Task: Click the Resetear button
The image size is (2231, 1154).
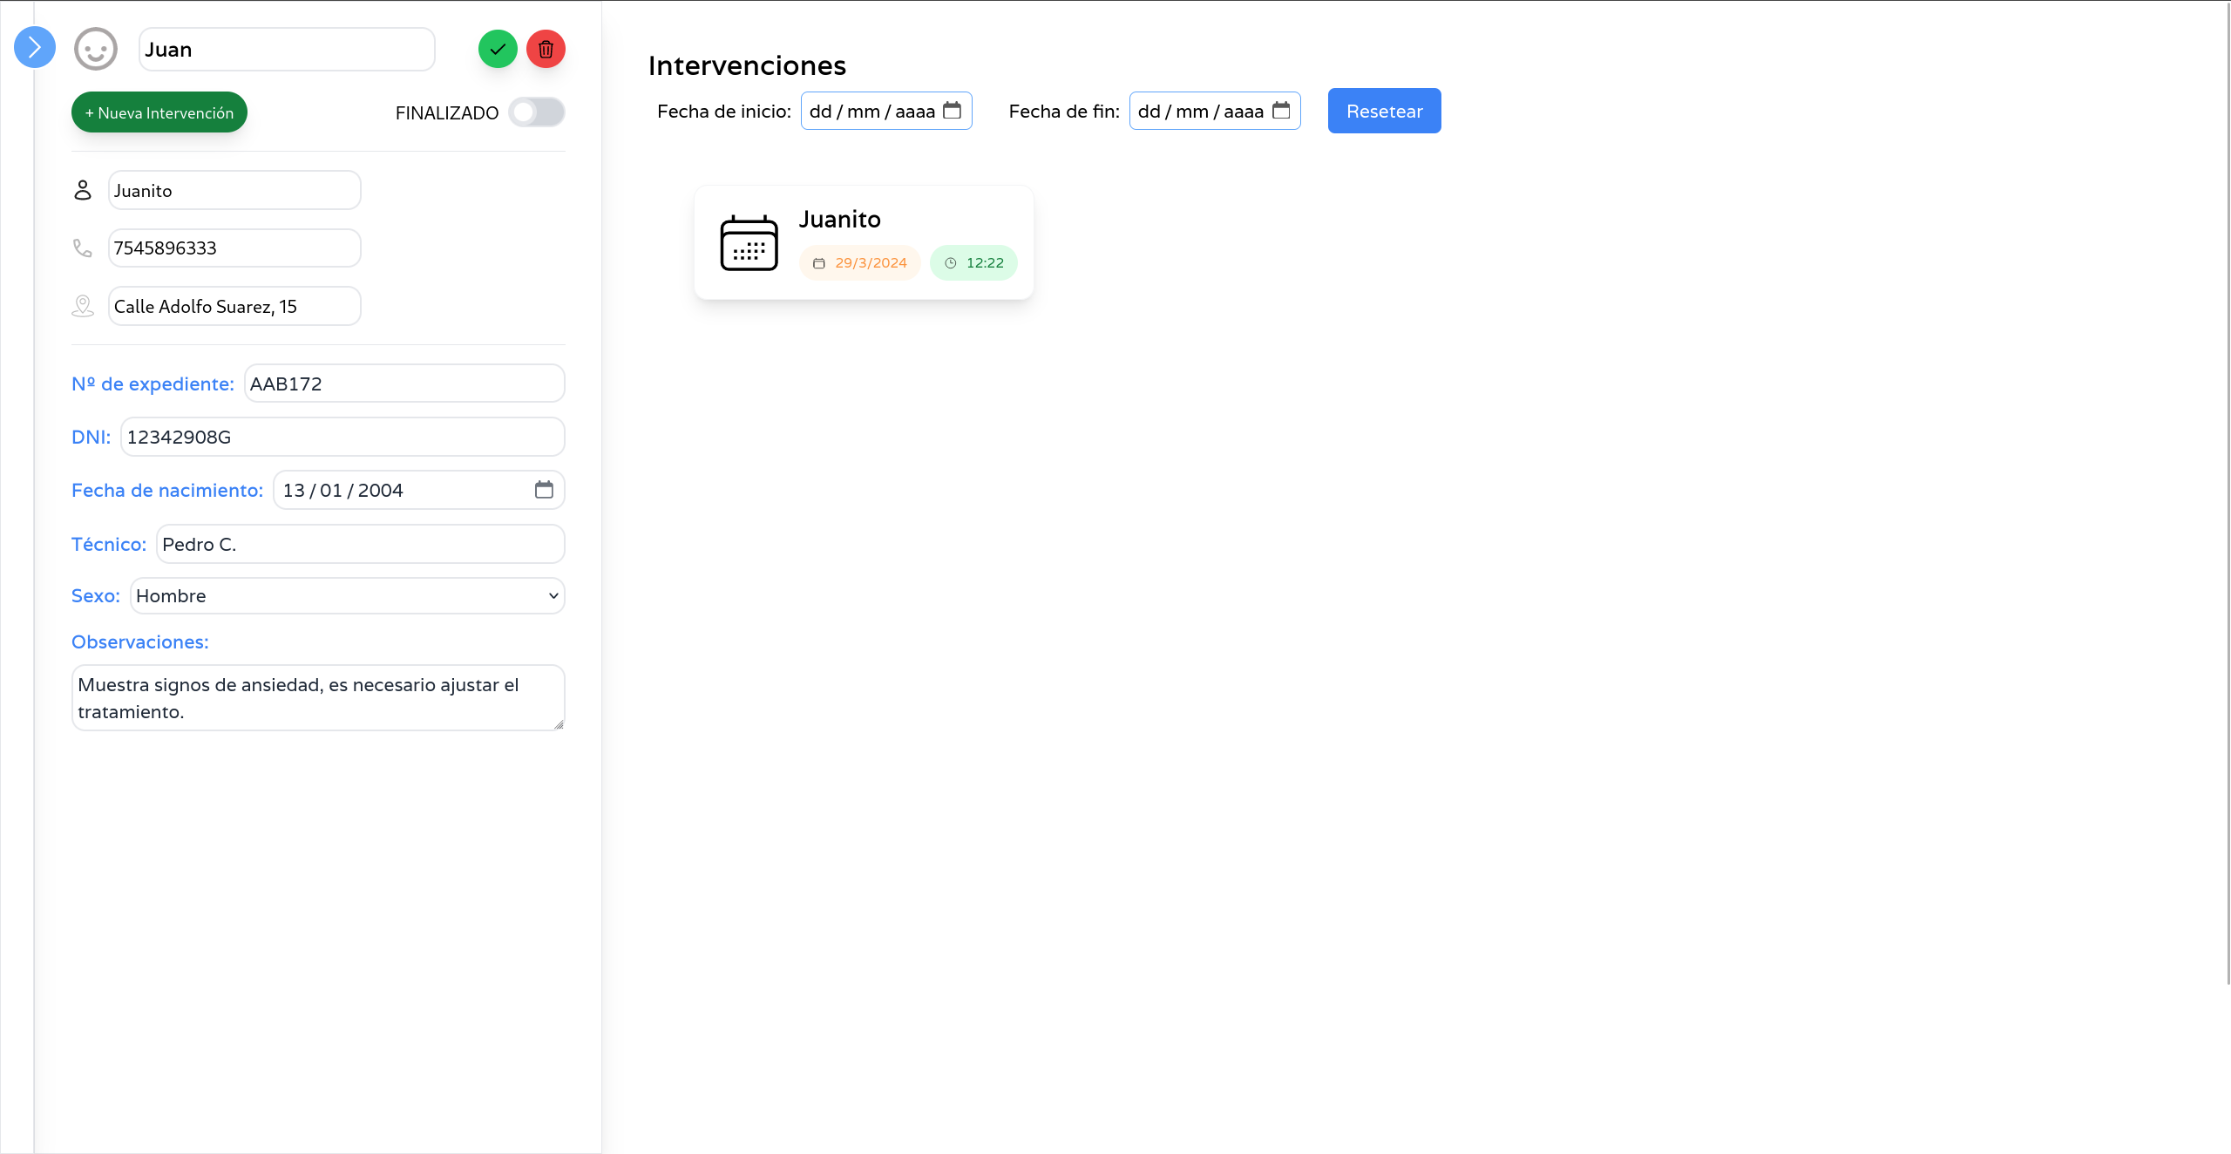Action: (x=1384, y=111)
